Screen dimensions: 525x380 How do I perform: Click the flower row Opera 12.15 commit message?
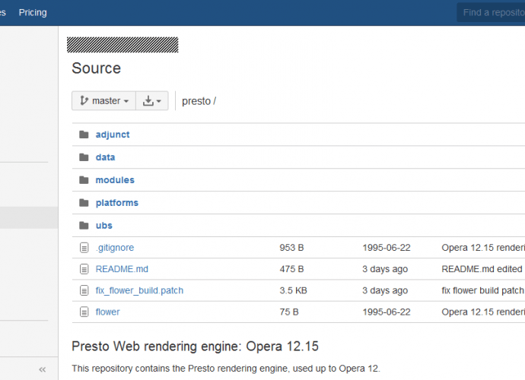coord(483,312)
